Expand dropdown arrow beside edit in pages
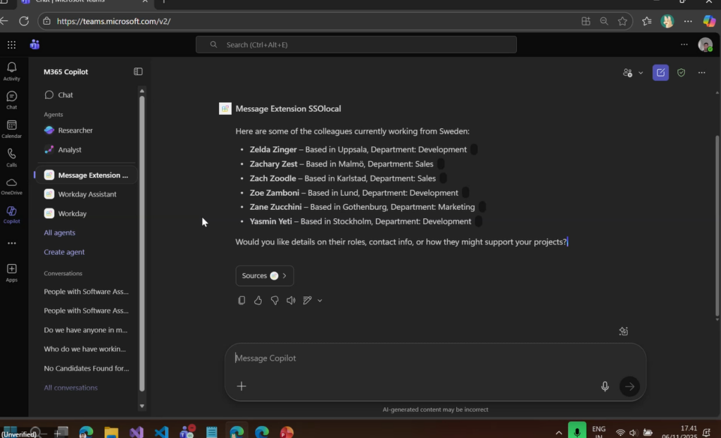This screenshot has width=721, height=438. [x=320, y=301]
